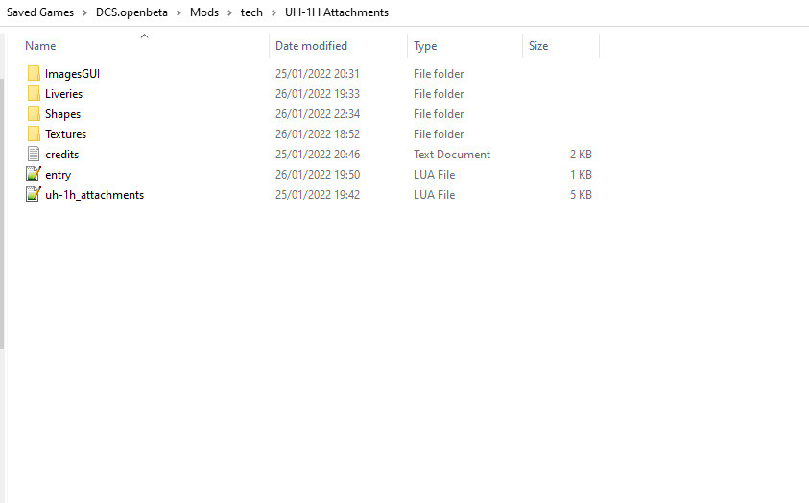The image size is (809, 503).
Task: Click date 26/01/2022 19:50 of entry
Action: pyautogui.click(x=318, y=175)
